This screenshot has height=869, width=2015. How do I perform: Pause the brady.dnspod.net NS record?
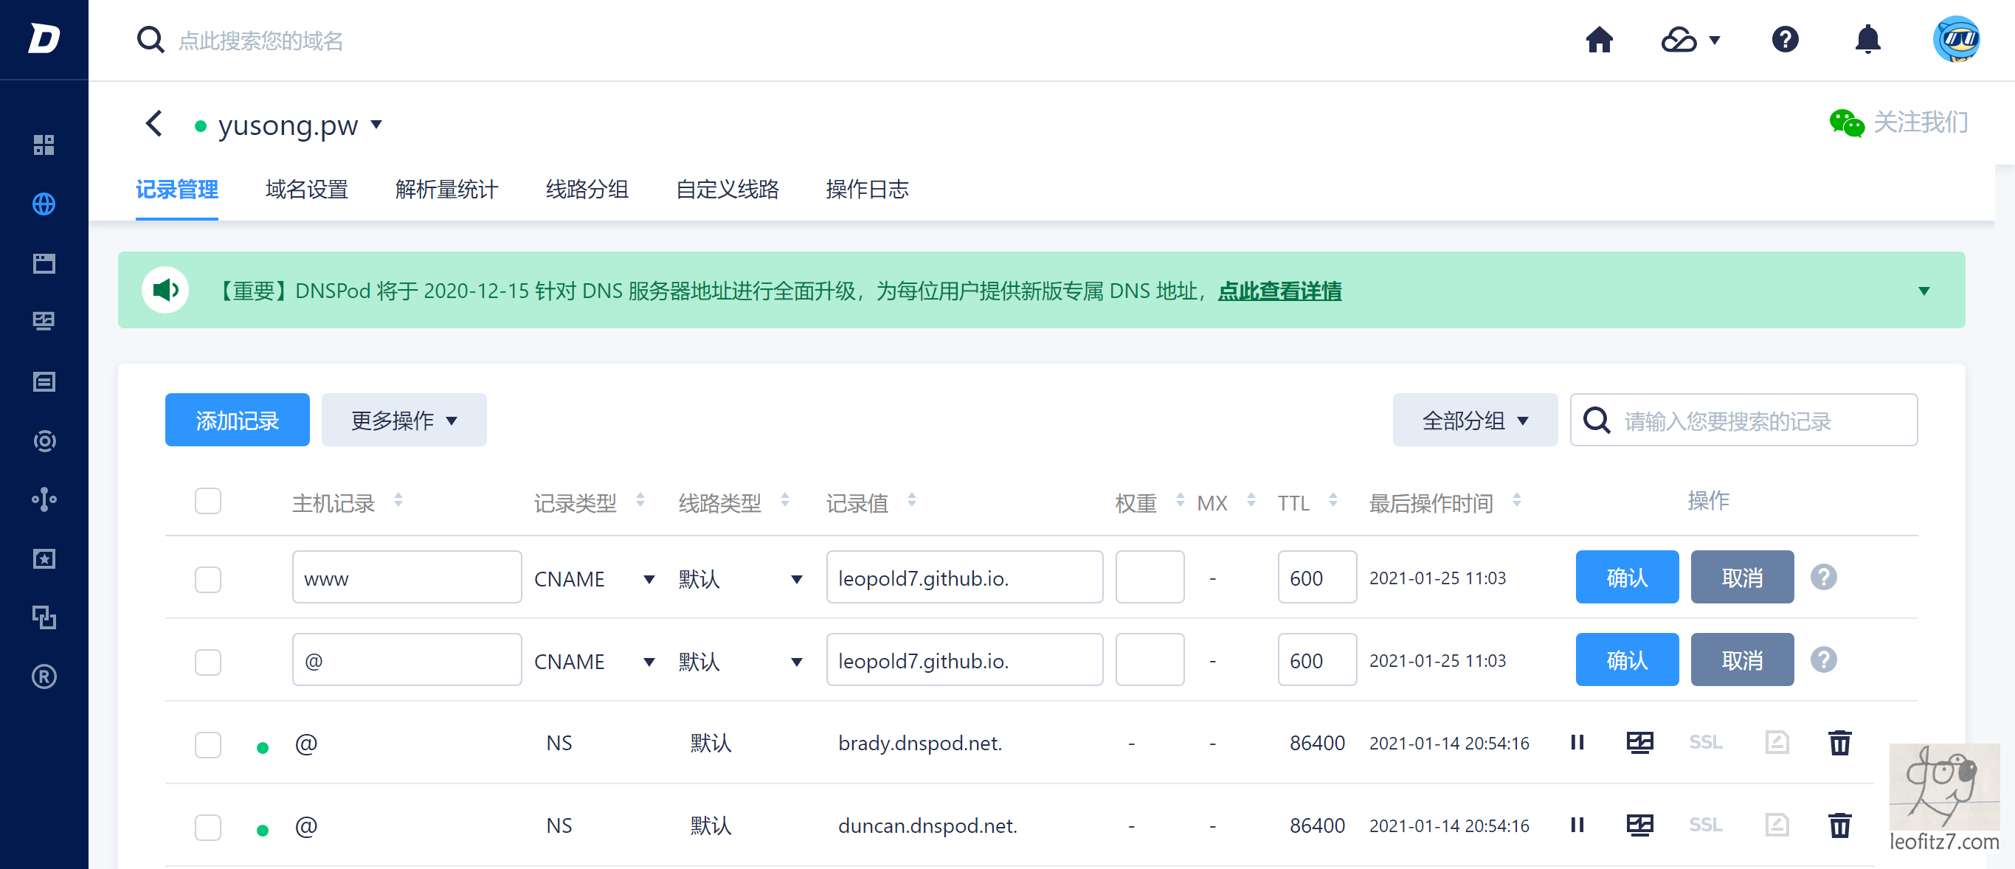(x=1576, y=741)
